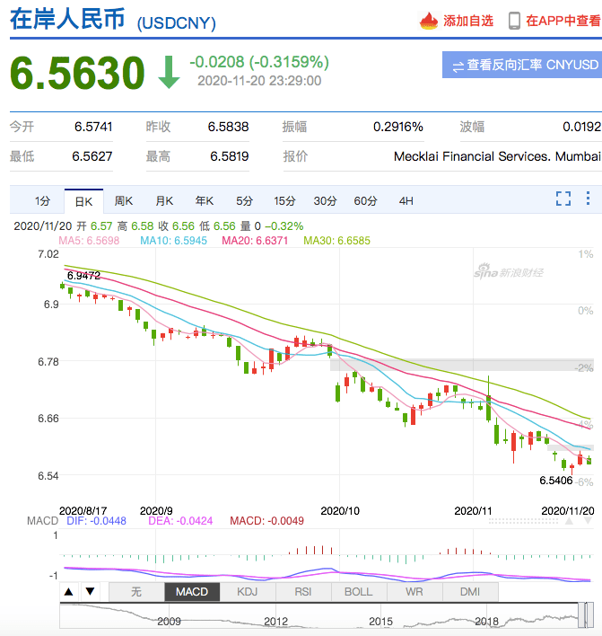Switch to 周K chart tab

tap(124, 201)
